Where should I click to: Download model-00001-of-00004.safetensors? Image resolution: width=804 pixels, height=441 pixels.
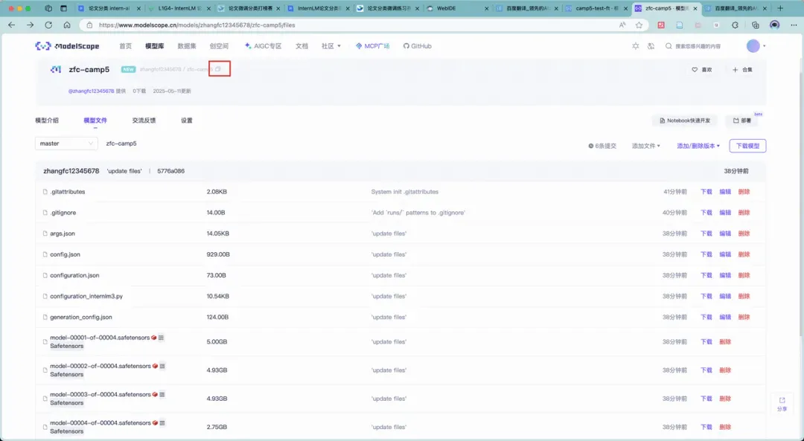pyautogui.click(x=706, y=341)
